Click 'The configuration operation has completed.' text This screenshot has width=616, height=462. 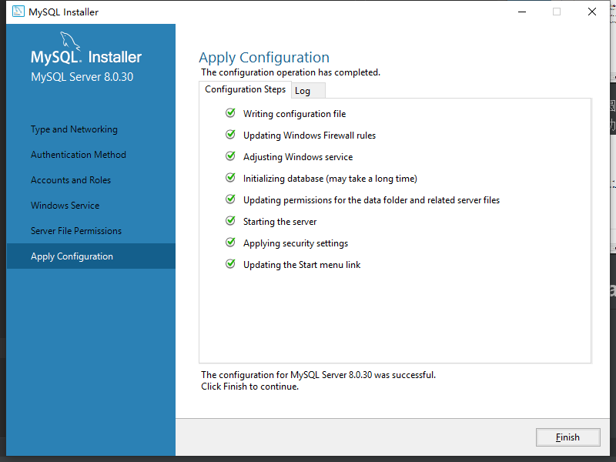pos(291,72)
